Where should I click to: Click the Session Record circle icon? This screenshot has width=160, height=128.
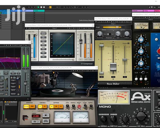57,7
